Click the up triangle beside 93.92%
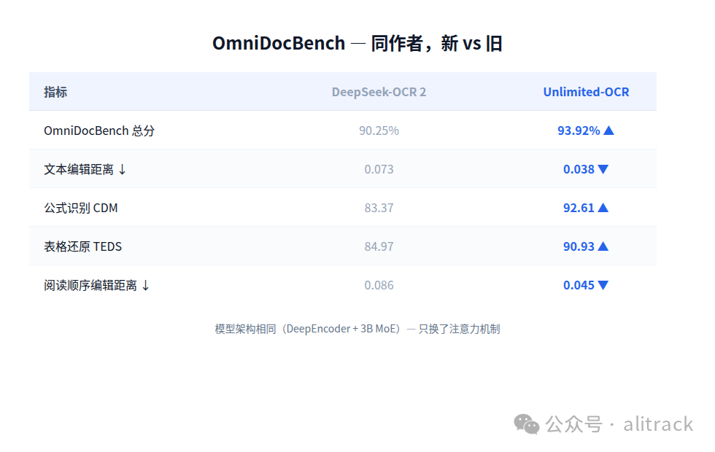 [x=608, y=130]
